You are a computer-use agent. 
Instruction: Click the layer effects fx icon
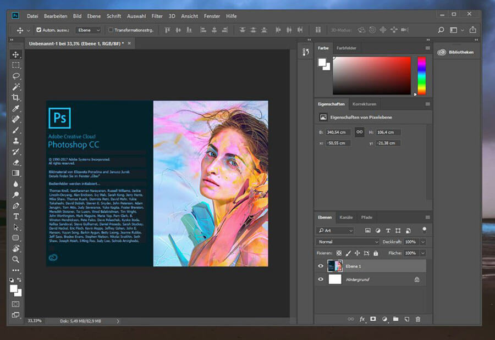pyautogui.click(x=362, y=319)
